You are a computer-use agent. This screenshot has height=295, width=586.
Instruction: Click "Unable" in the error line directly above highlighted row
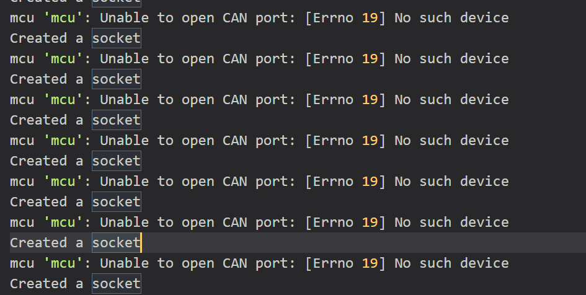click(x=125, y=222)
